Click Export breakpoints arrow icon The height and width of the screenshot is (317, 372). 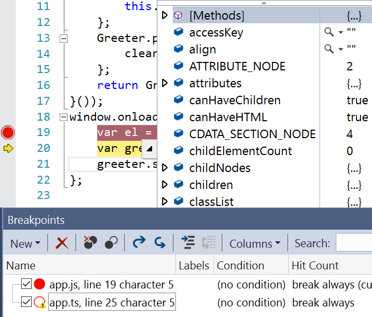click(139, 242)
